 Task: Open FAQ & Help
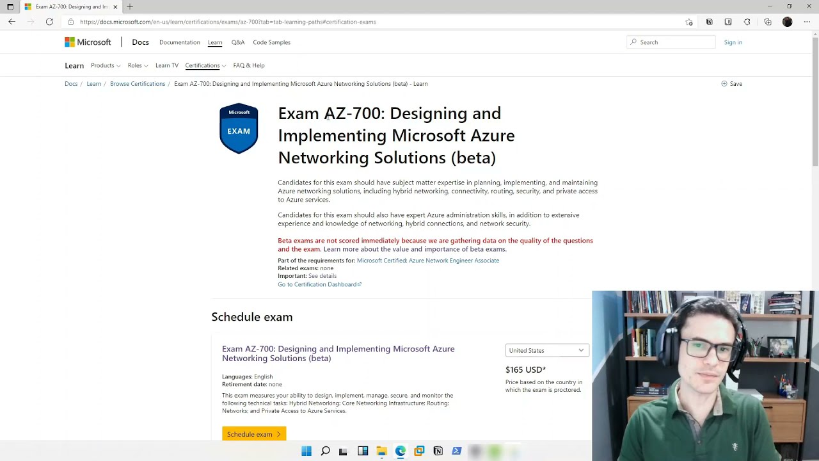[x=249, y=65]
